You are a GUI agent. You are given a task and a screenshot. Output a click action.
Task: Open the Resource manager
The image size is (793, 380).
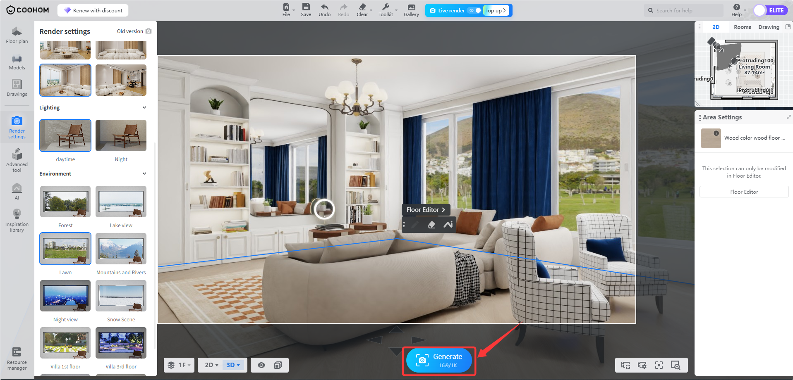coord(17,359)
